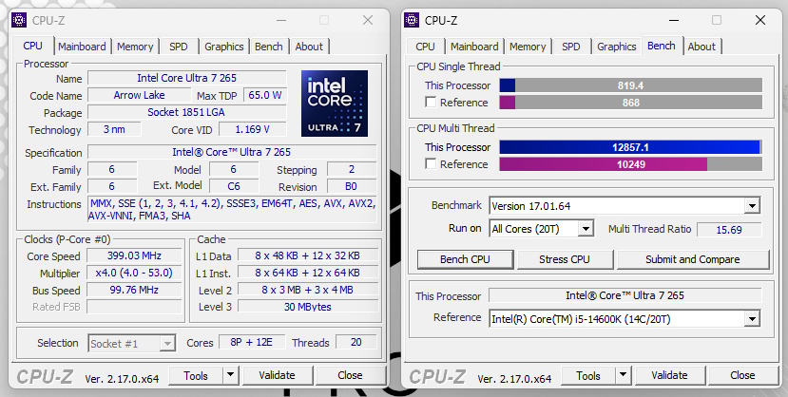This screenshot has width=788, height=397.
Task: Click Revision value B0
Action: 352,186
